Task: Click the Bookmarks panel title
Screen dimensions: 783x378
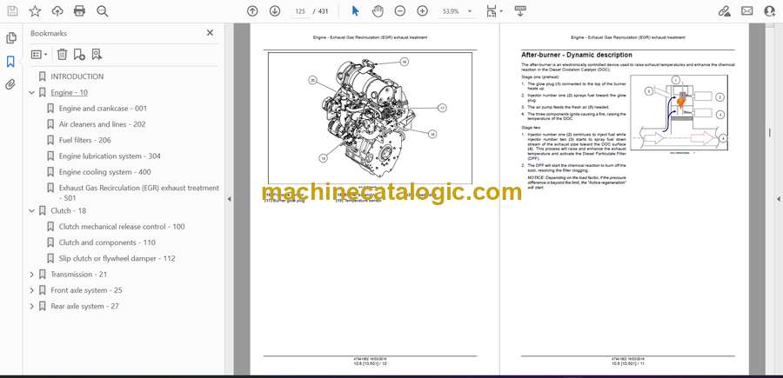Action: tap(49, 33)
